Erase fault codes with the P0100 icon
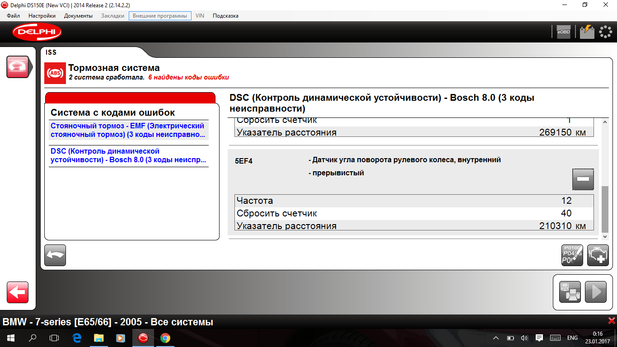 point(572,255)
